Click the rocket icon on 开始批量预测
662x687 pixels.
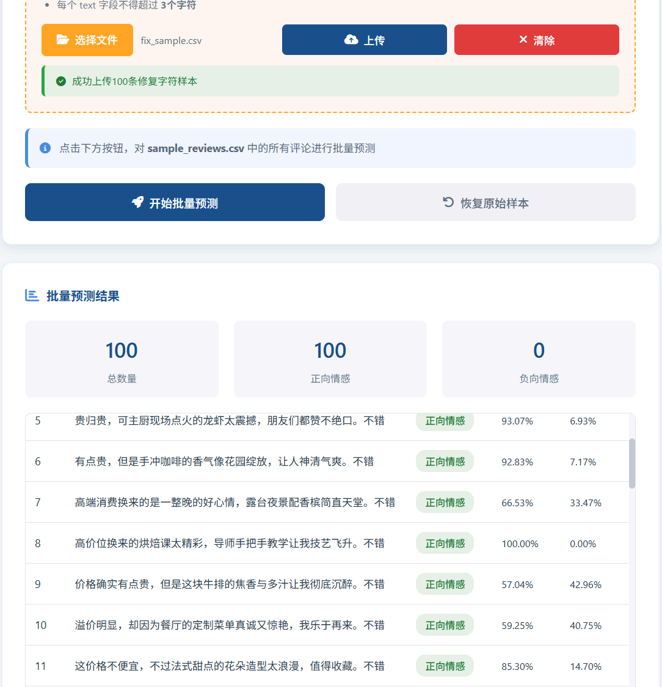pos(137,202)
